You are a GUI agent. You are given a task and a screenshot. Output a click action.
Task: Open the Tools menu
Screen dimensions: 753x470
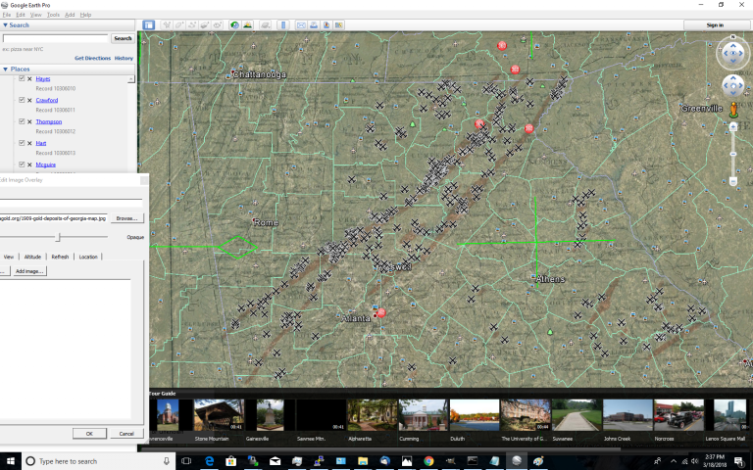[53, 15]
